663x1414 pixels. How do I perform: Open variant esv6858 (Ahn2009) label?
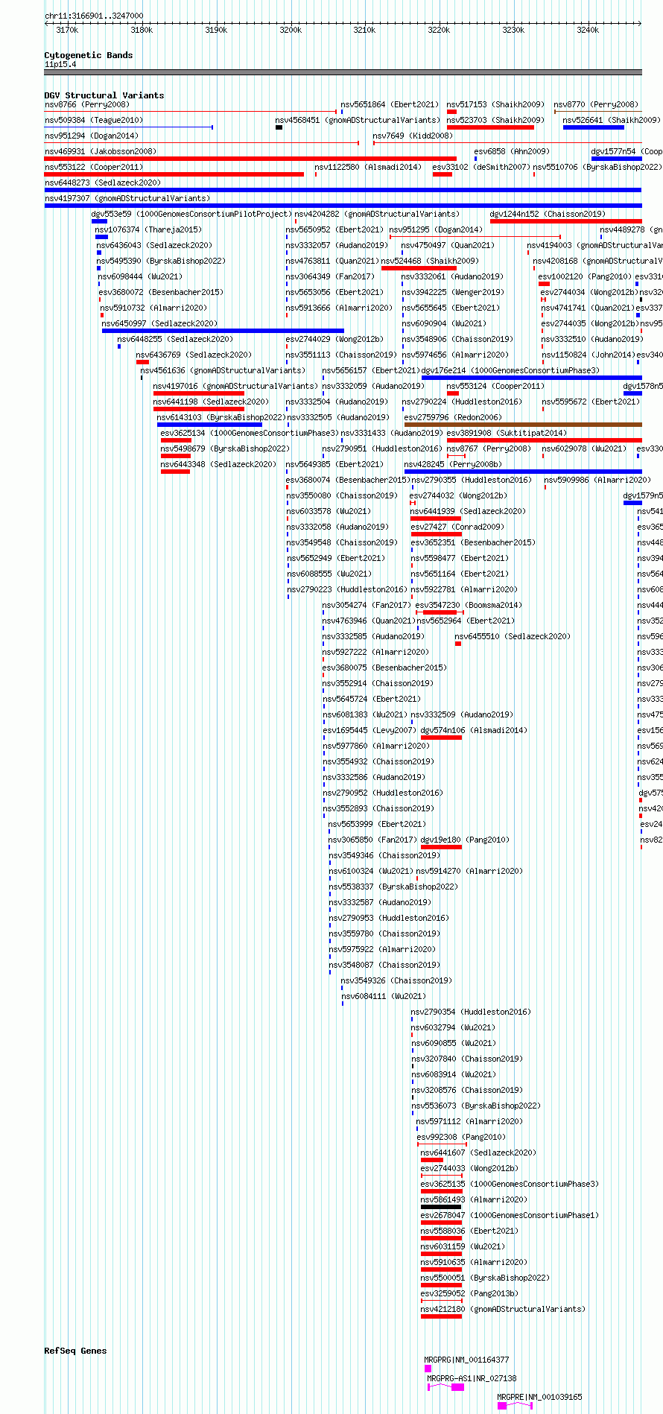click(x=512, y=151)
